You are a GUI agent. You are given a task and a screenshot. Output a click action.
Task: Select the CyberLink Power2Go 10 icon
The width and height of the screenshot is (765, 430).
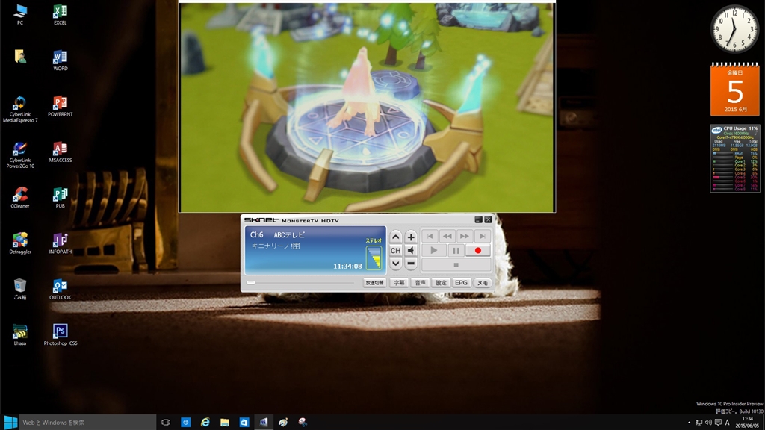[x=20, y=155]
